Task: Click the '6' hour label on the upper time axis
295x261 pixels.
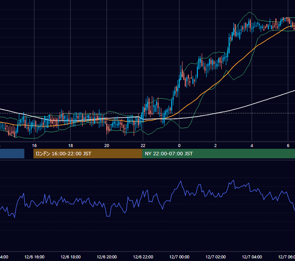Action: (x=288, y=146)
